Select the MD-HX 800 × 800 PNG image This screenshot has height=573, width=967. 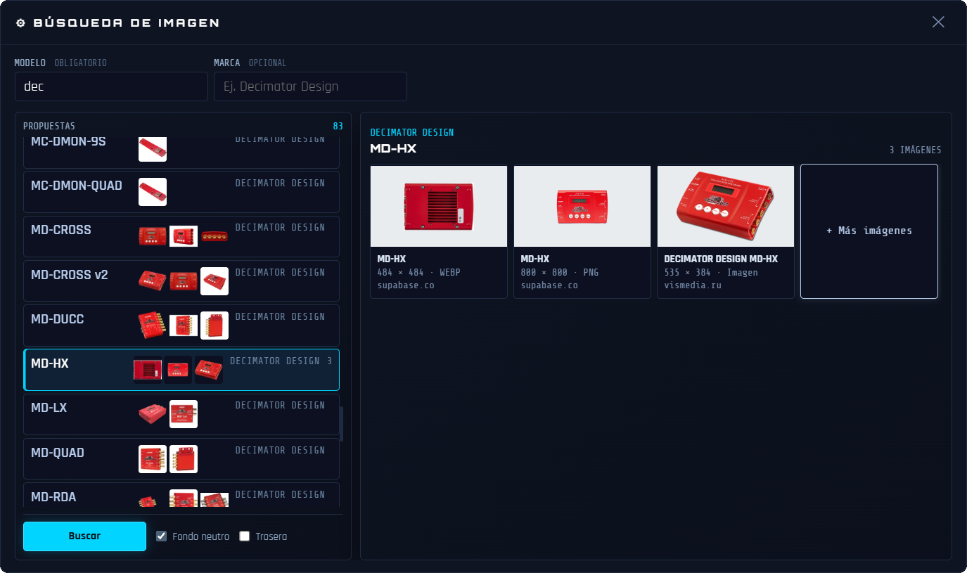[582, 231]
